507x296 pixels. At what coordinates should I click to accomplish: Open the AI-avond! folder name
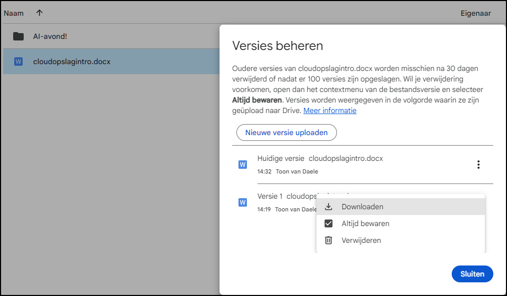(50, 36)
